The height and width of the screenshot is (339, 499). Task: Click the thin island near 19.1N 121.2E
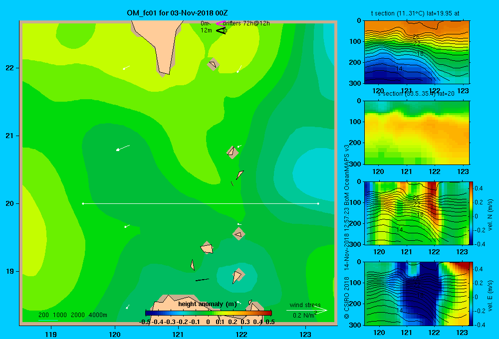click(193, 265)
